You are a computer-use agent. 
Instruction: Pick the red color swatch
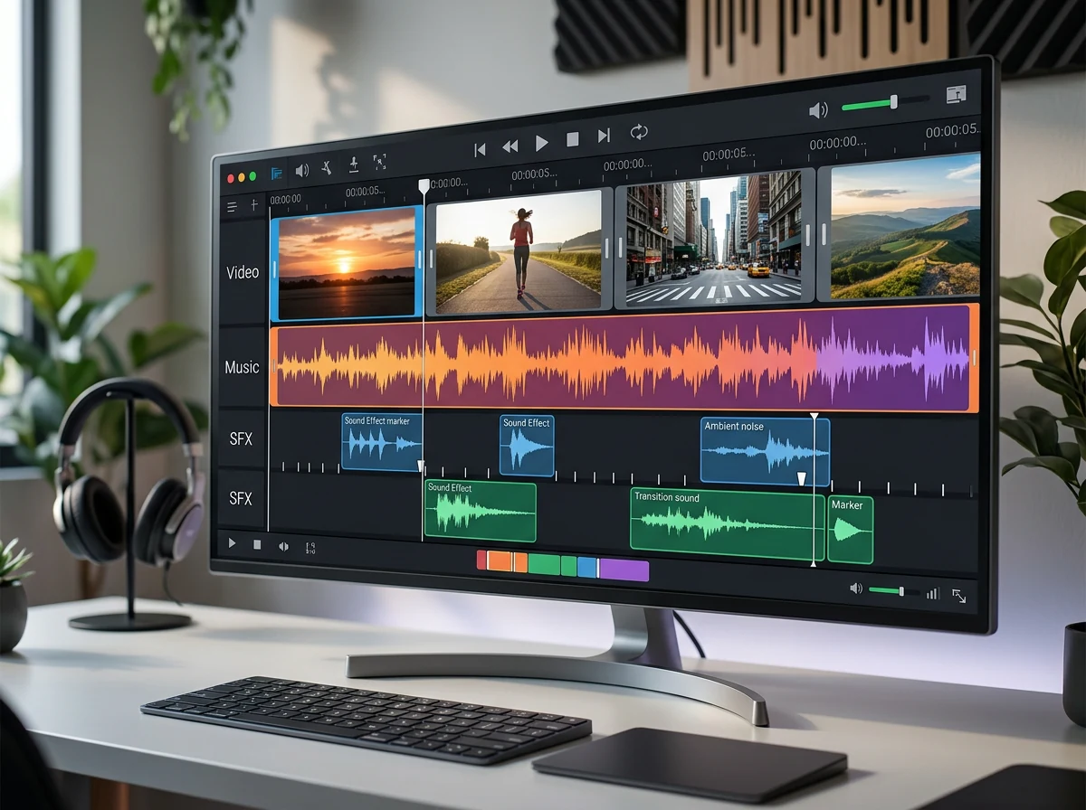(x=481, y=560)
